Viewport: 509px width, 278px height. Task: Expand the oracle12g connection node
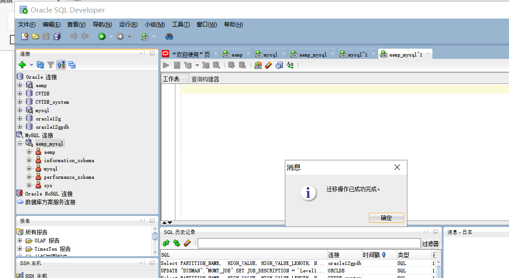[x=20, y=118]
